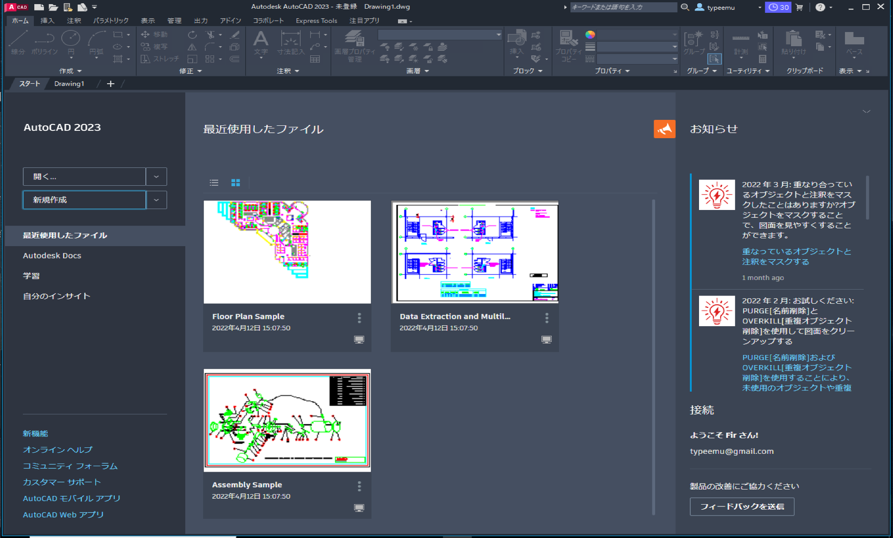Screen dimensions: 893x538
Task: Click the Stretch (ストレッチ) tool
Action: coord(160,59)
